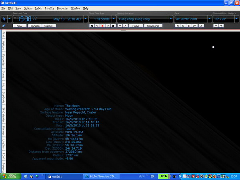The image size is (240, 180).
Task: Open the Time Flow Rate dropdown
Action: pos(114,19)
